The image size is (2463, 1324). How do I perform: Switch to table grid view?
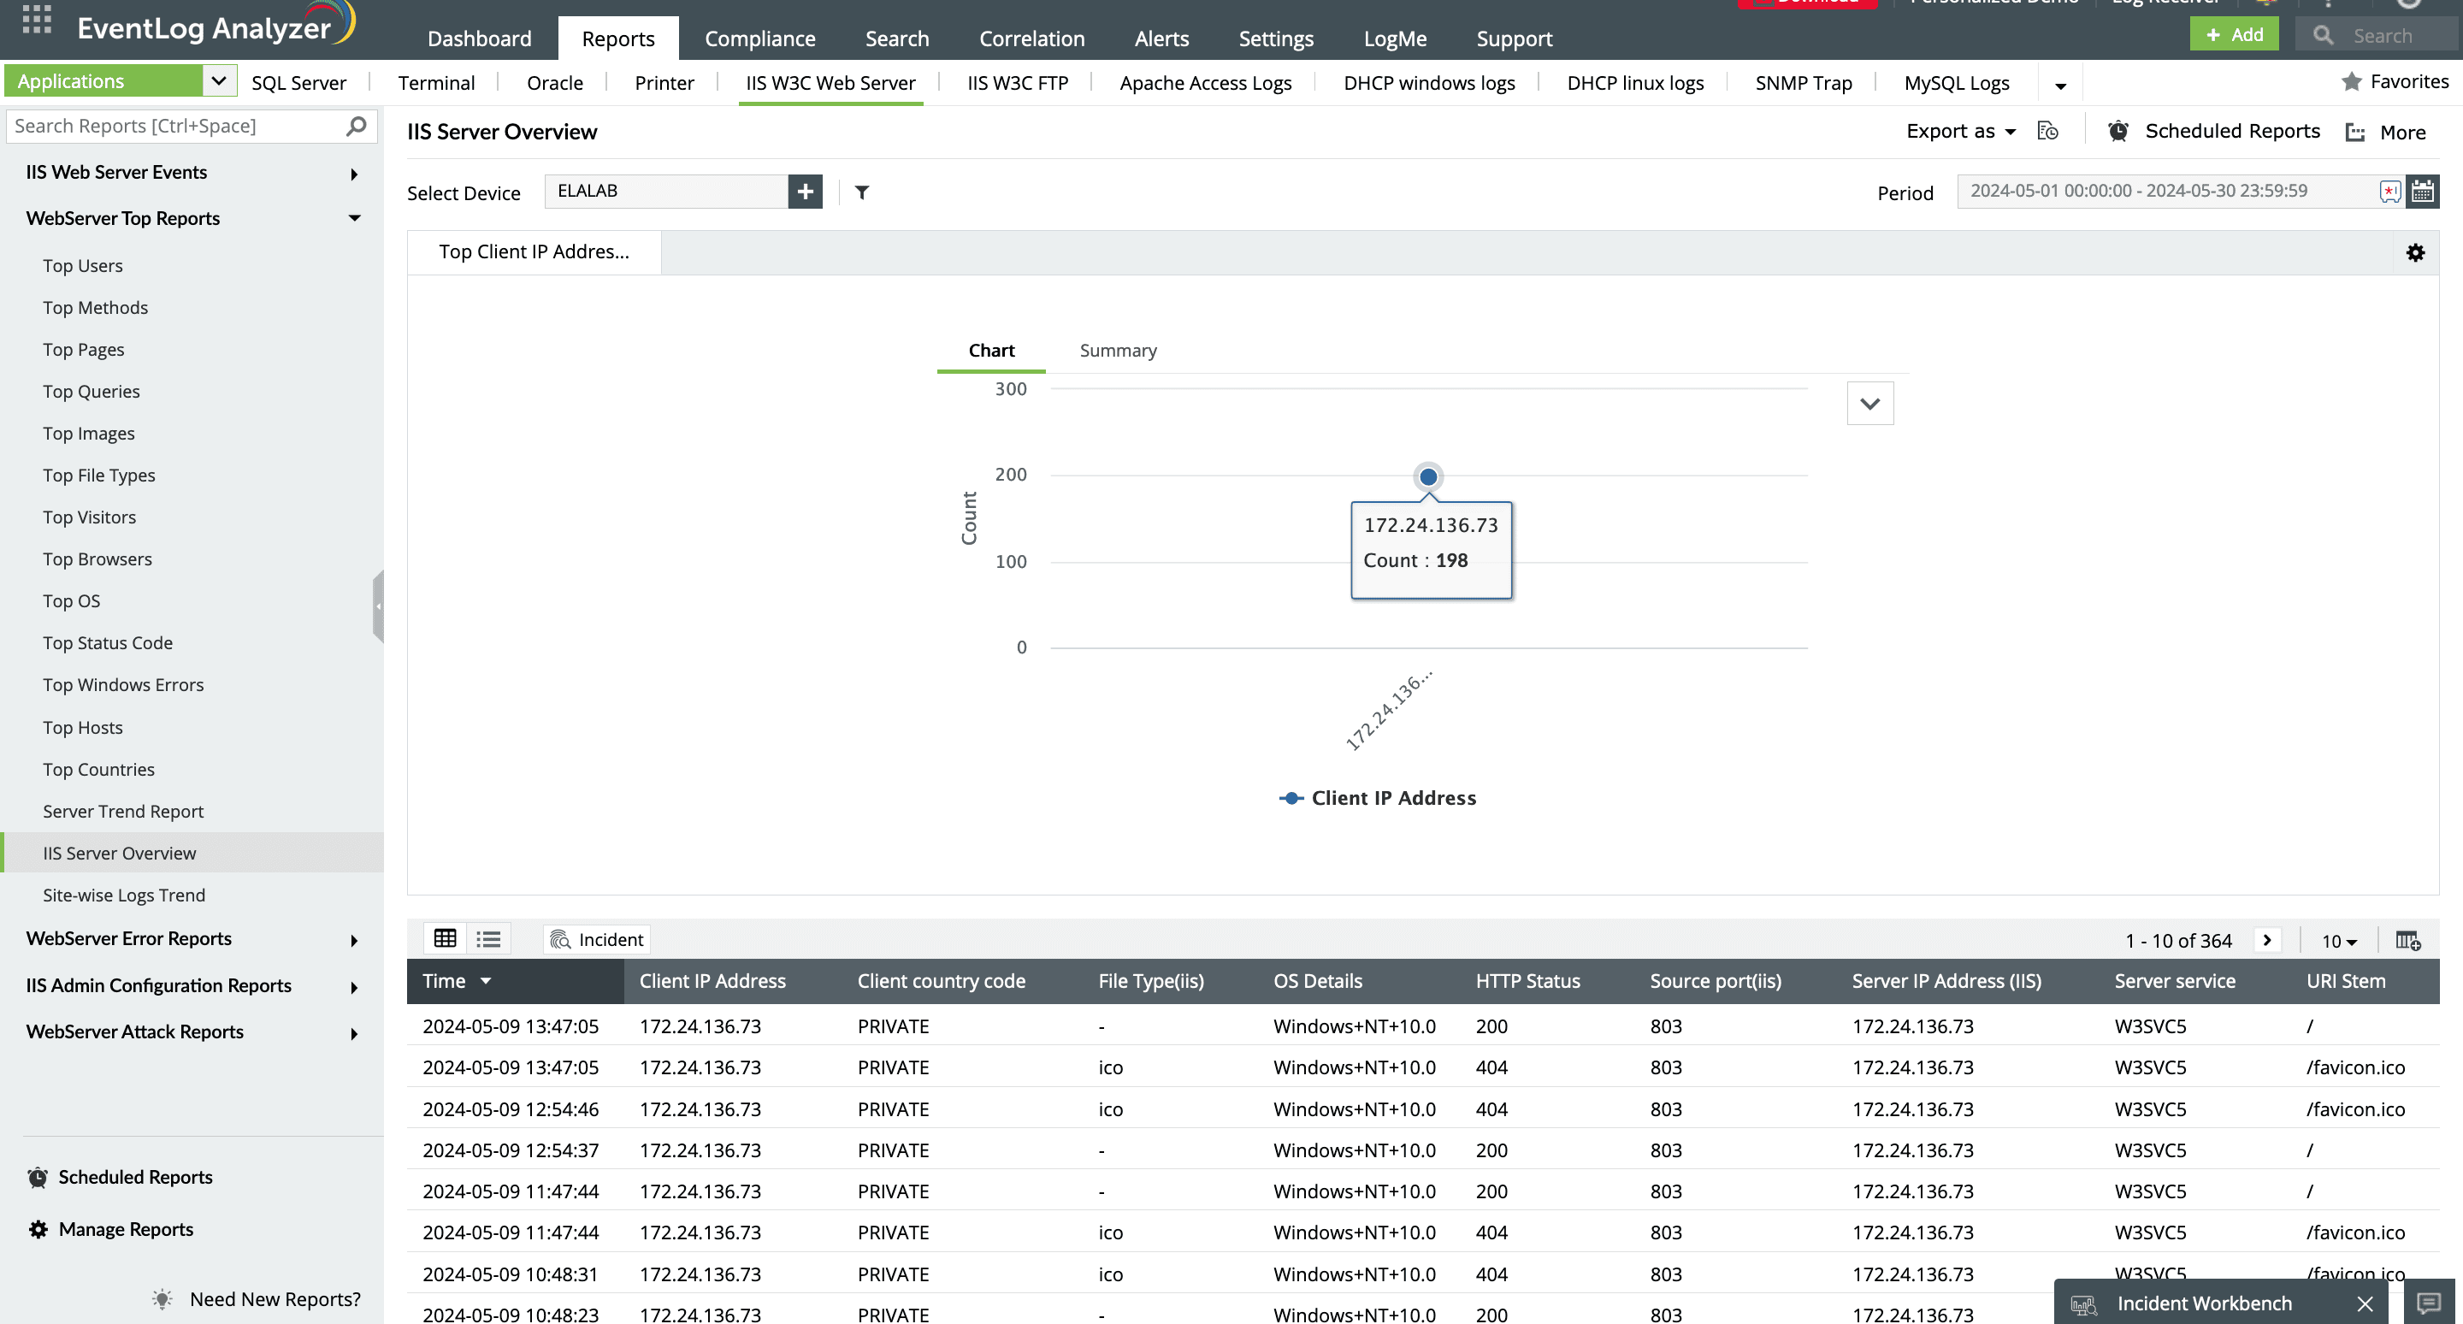[x=446, y=939]
